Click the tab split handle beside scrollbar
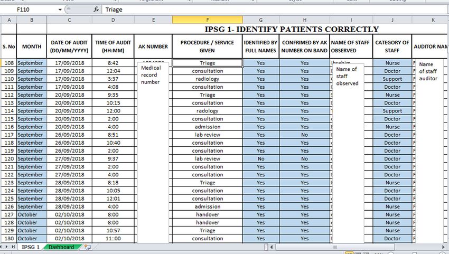This screenshot has width=449, height=254. point(266,247)
